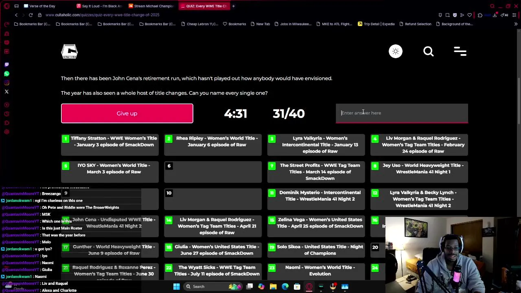Open the MKE to ATL Flight bookmark

(x=334, y=24)
